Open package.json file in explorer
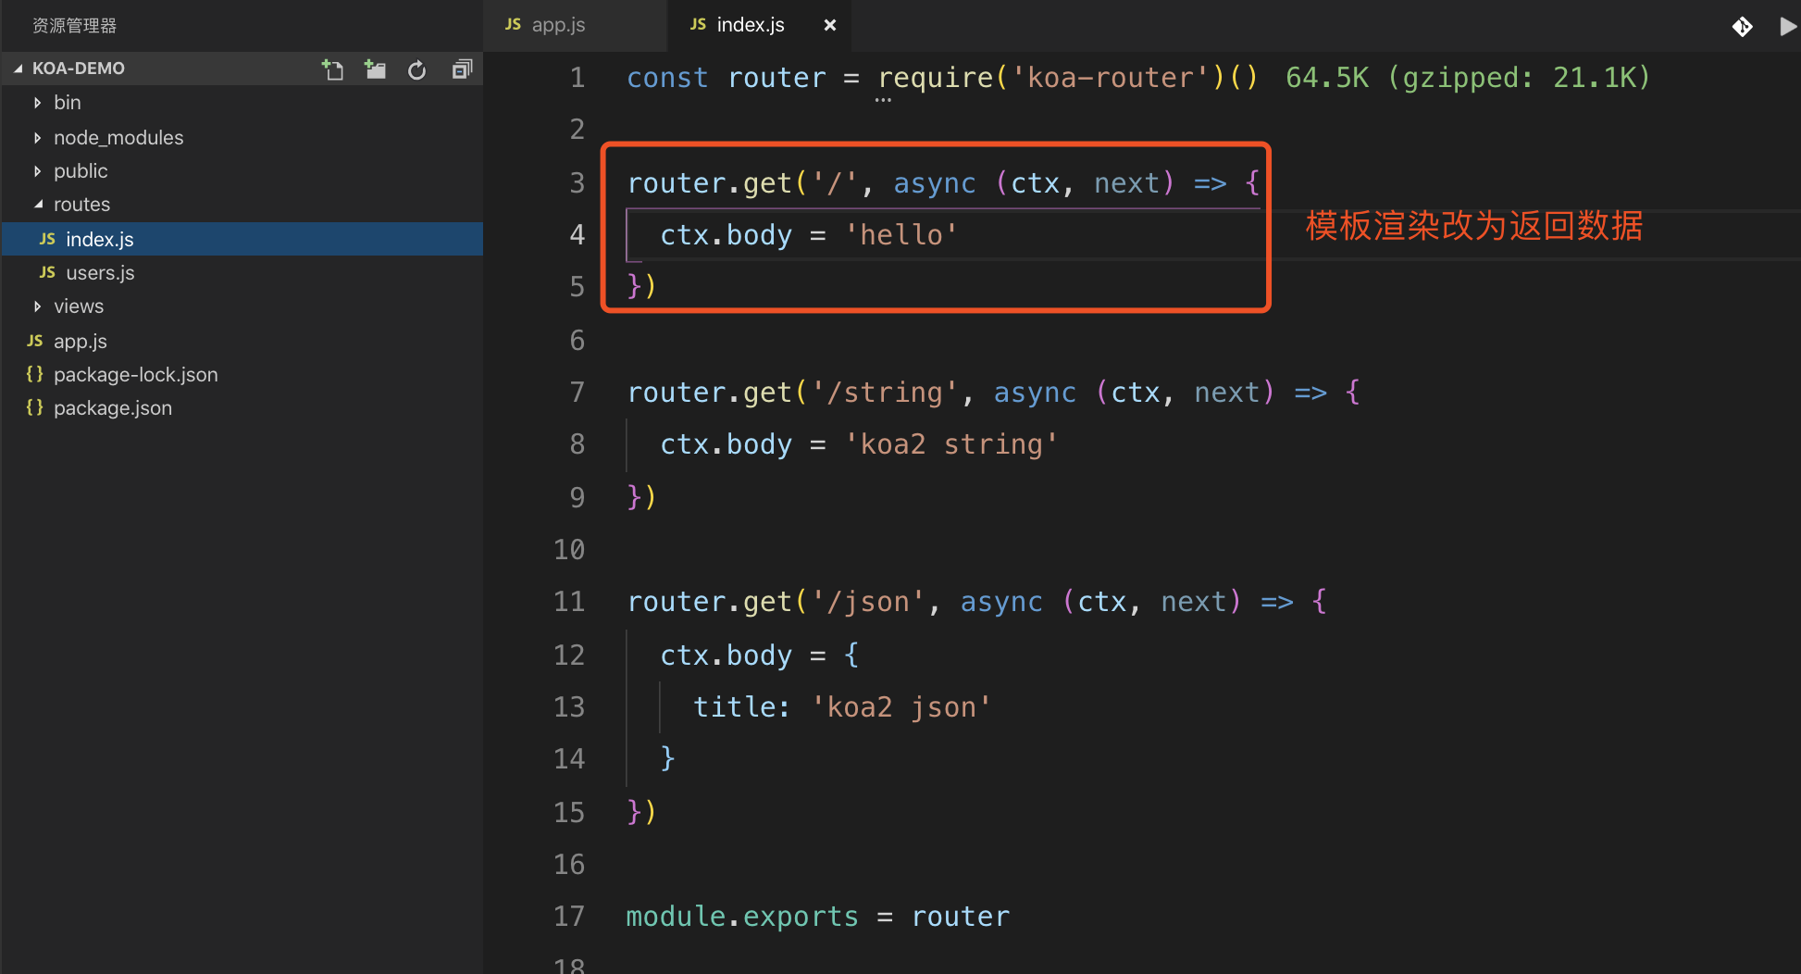The width and height of the screenshot is (1801, 974). coord(112,408)
